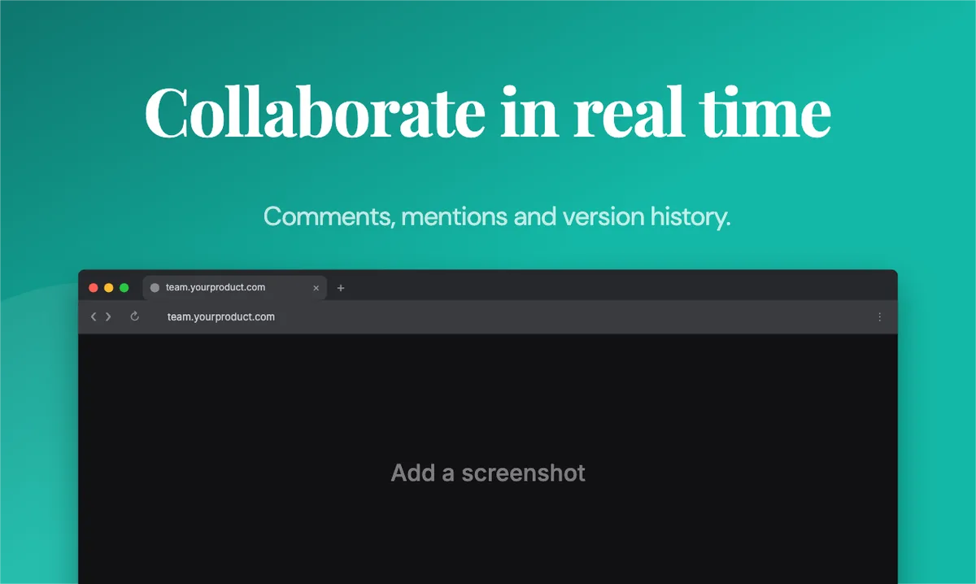Click the subtitle Comments, mentions and version history
The height and width of the screenshot is (584, 976).
[498, 216]
